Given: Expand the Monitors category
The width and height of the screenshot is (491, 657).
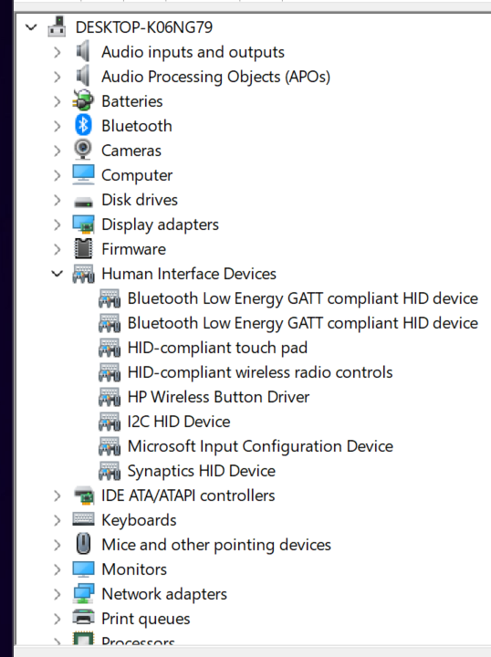Looking at the screenshot, I should click(57, 569).
